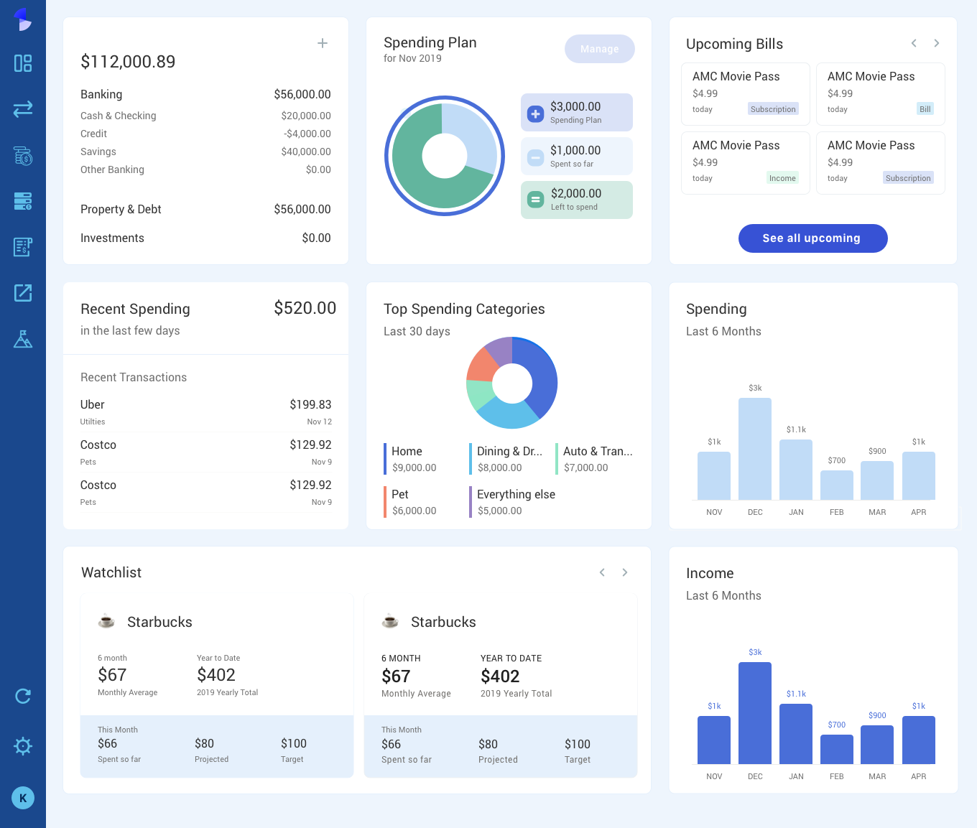Screen dimensions: 977x828
Task: Click See all upcoming button
Action: tap(812, 238)
